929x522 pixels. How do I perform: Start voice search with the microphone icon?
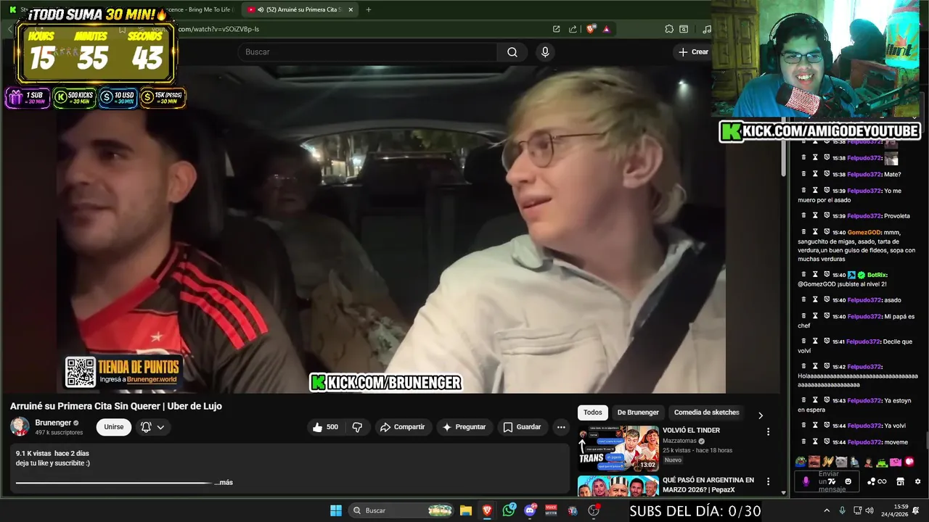(545, 51)
